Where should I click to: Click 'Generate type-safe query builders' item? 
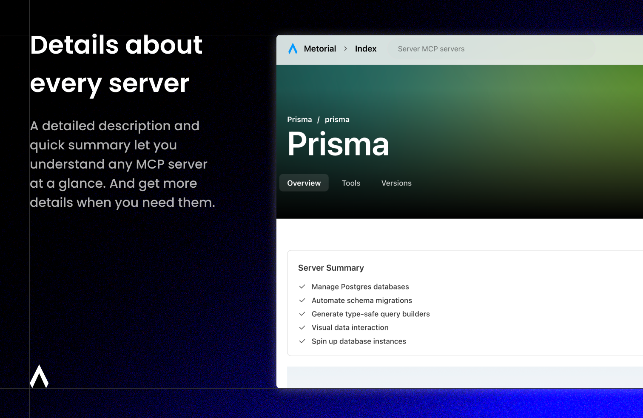[371, 314]
